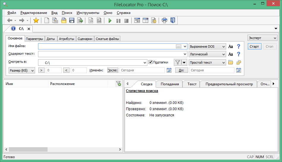Start search with green play icon
The image size is (282, 162).
click(110, 21)
